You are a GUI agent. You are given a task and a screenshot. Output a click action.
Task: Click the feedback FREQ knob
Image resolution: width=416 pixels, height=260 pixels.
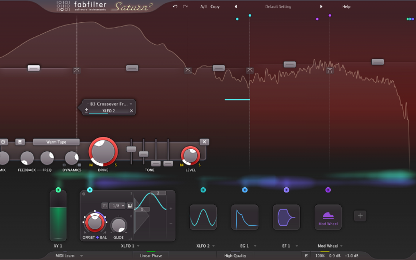(47, 158)
